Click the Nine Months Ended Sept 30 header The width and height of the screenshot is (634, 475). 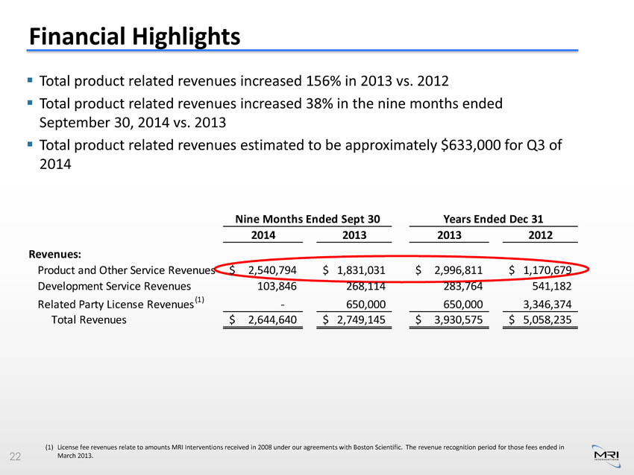click(x=308, y=218)
